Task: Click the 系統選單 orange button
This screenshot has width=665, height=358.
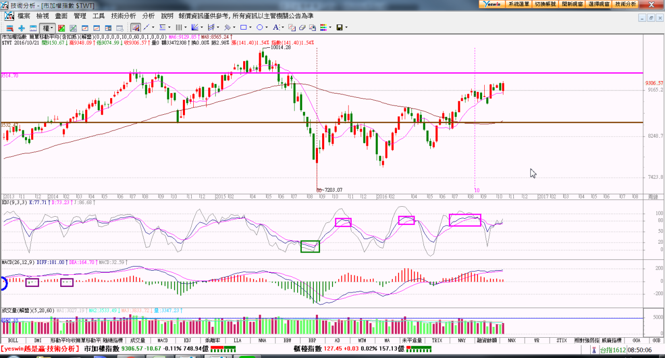Action: pos(518,4)
